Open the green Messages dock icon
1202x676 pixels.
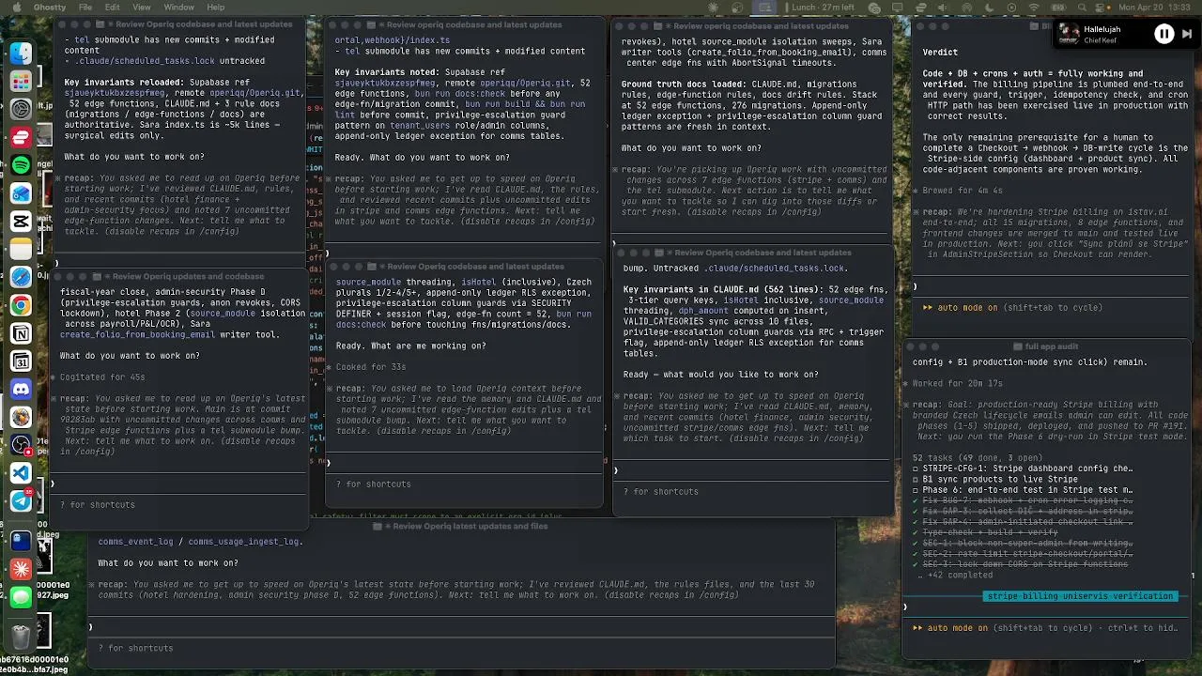pos(21,597)
